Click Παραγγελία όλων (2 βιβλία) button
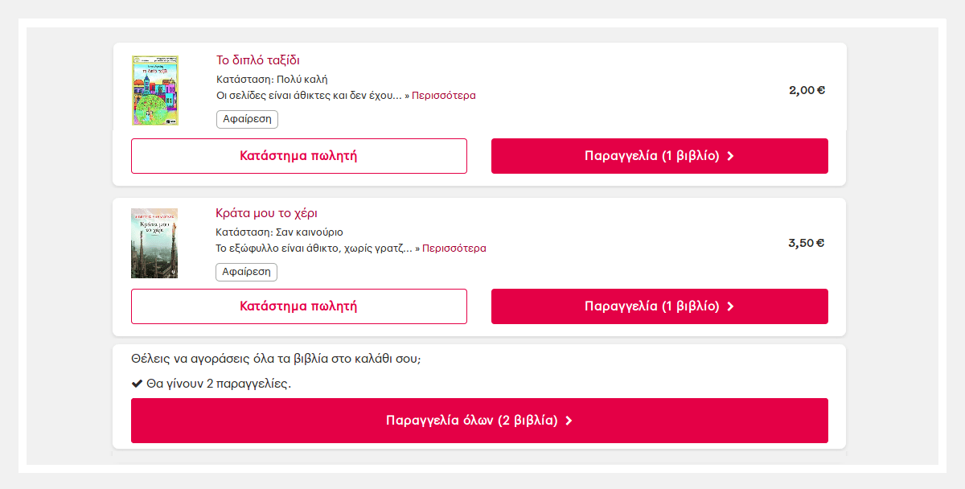The height and width of the screenshot is (489, 965). tap(479, 421)
